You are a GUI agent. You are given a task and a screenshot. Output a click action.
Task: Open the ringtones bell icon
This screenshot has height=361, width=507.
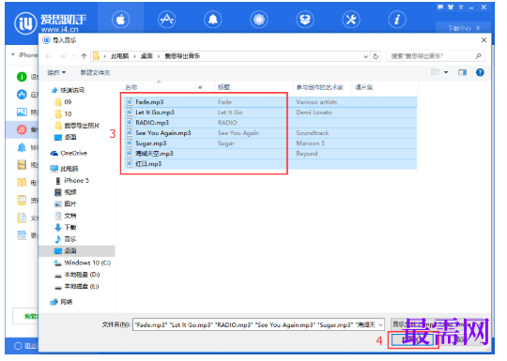click(x=213, y=20)
